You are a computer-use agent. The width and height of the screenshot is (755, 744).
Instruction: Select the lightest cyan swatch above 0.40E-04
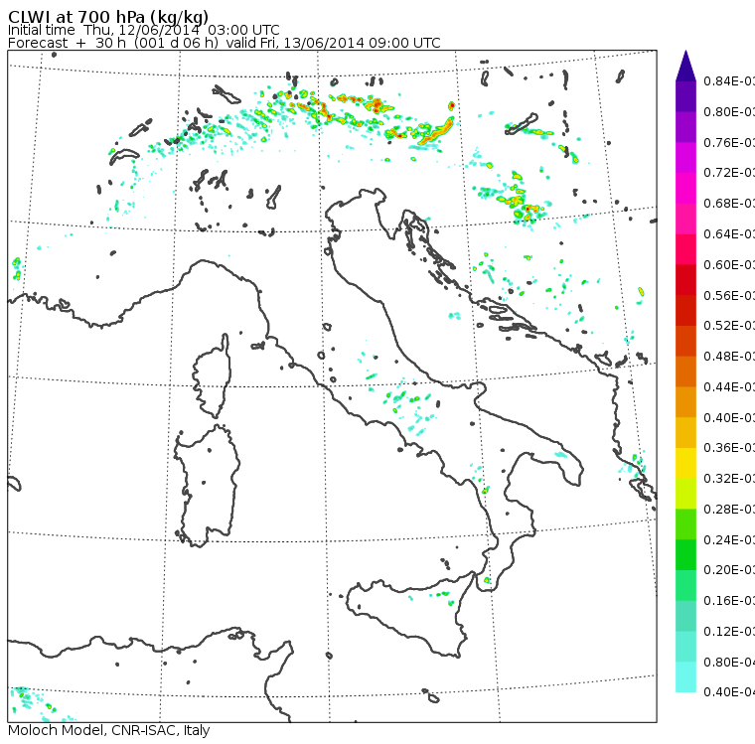(685, 676)
